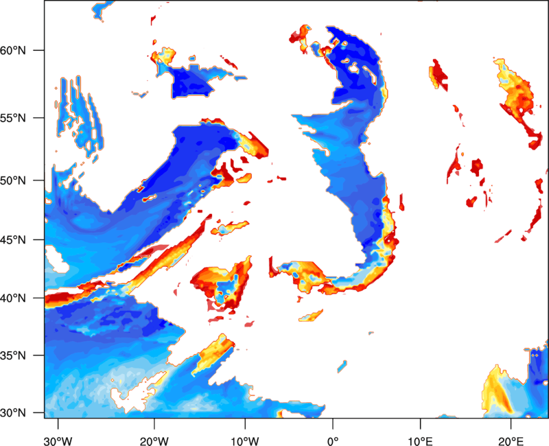Image resolution: width=549 pixels, height=446 pixels.
Task: Click the 45°N latitude label
Action: pyautogui.click(x=13, y=239)
